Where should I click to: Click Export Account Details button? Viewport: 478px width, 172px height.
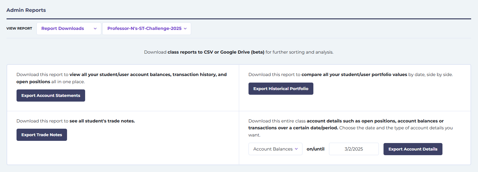tap(413, 149)
